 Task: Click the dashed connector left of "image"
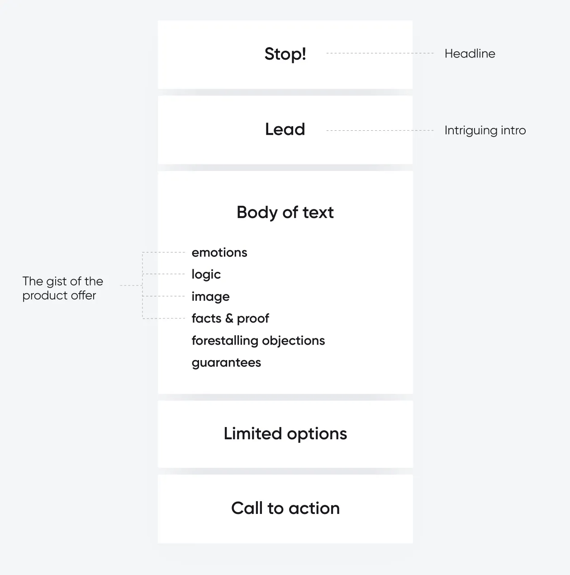(x=164, y=296)
